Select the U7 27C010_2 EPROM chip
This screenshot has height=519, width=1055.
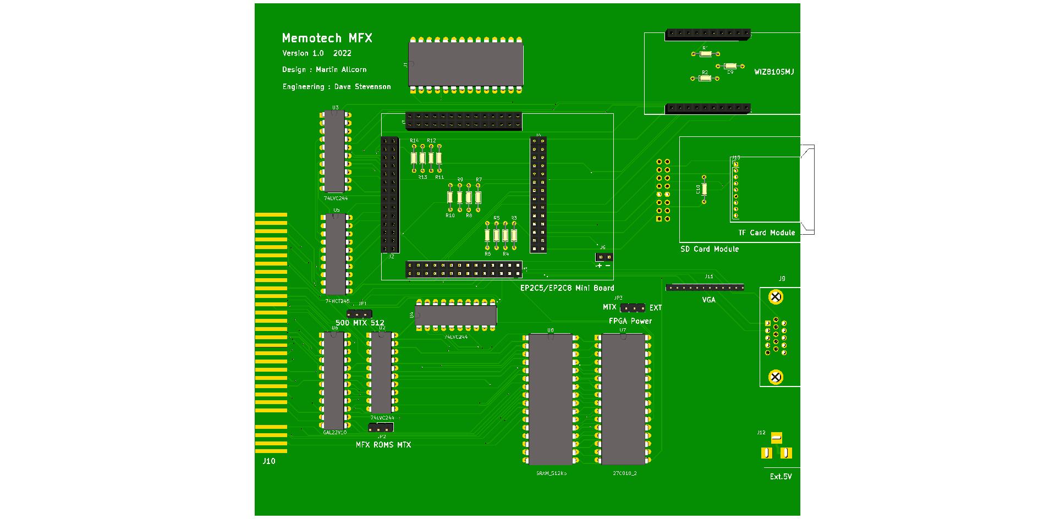point(623,399)
